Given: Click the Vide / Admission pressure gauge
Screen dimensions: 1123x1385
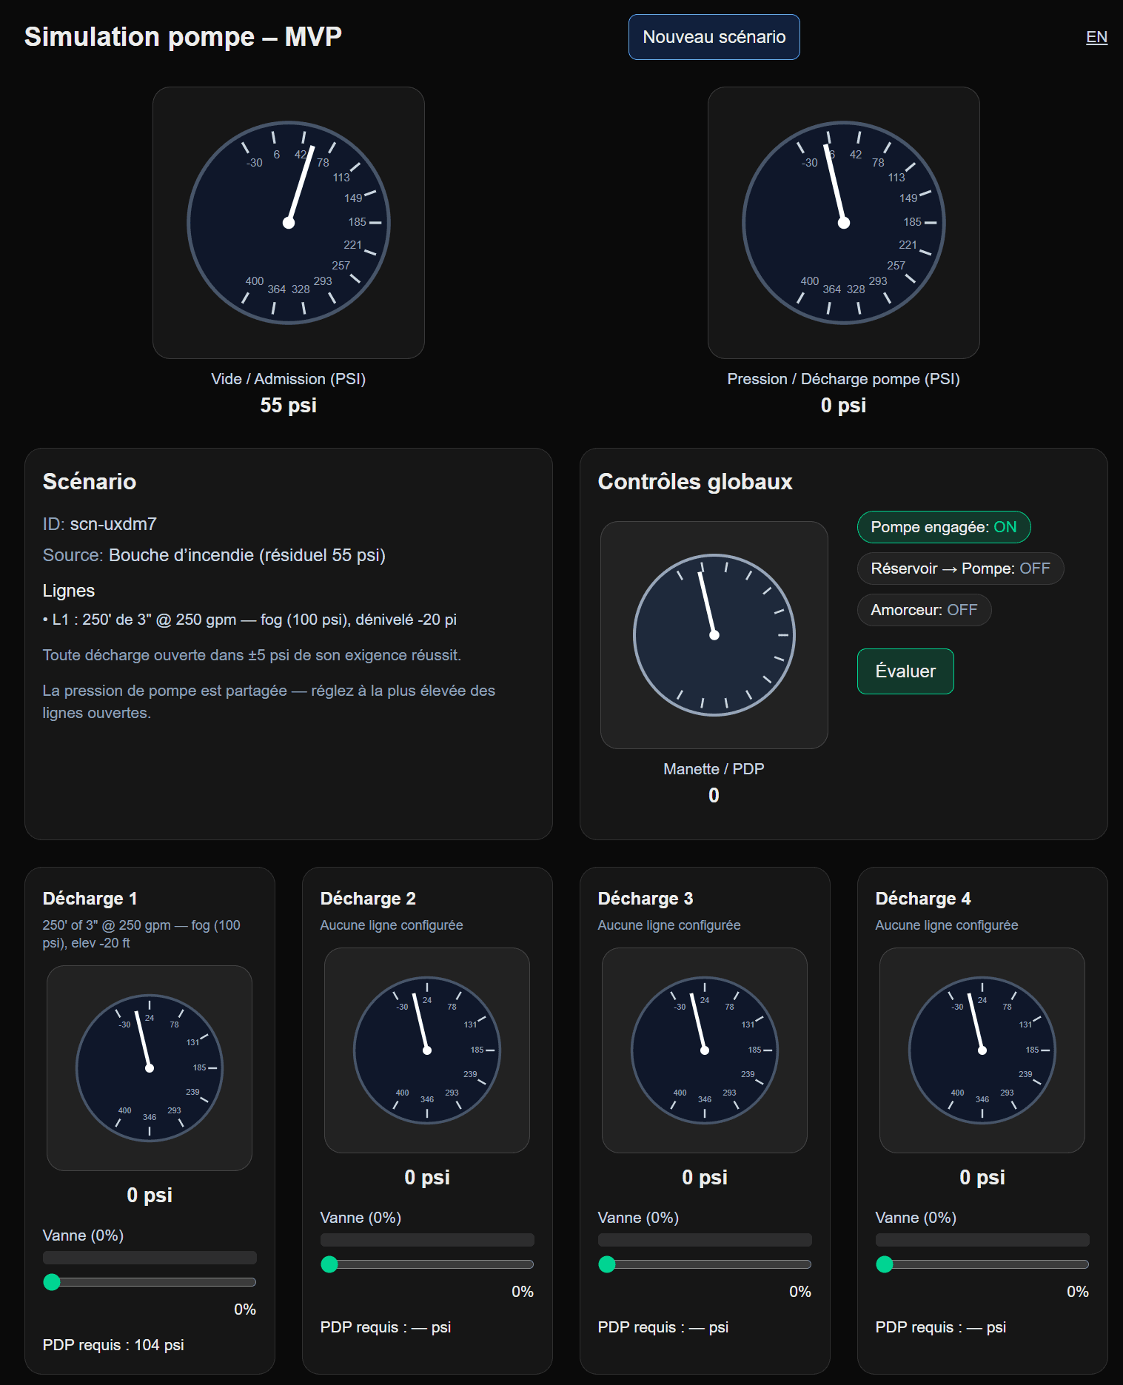Looking at the screenshot, I should (288, 223).
